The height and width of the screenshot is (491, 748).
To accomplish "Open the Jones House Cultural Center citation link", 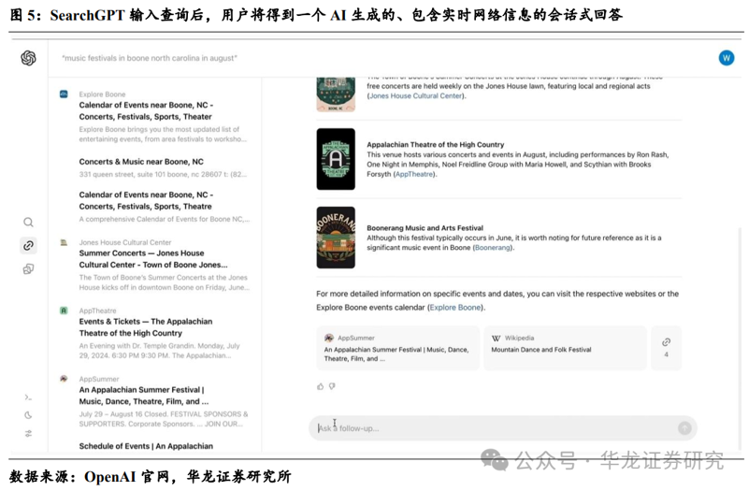I will click(416, 96).
